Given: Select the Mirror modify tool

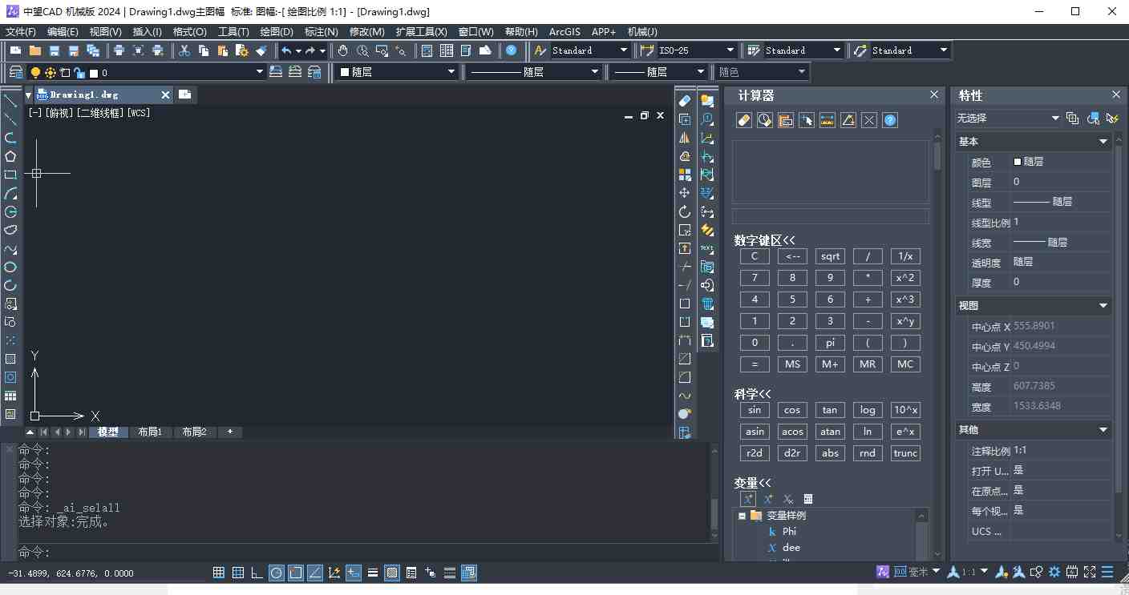Looking at the screenshot, I should 684,137.
